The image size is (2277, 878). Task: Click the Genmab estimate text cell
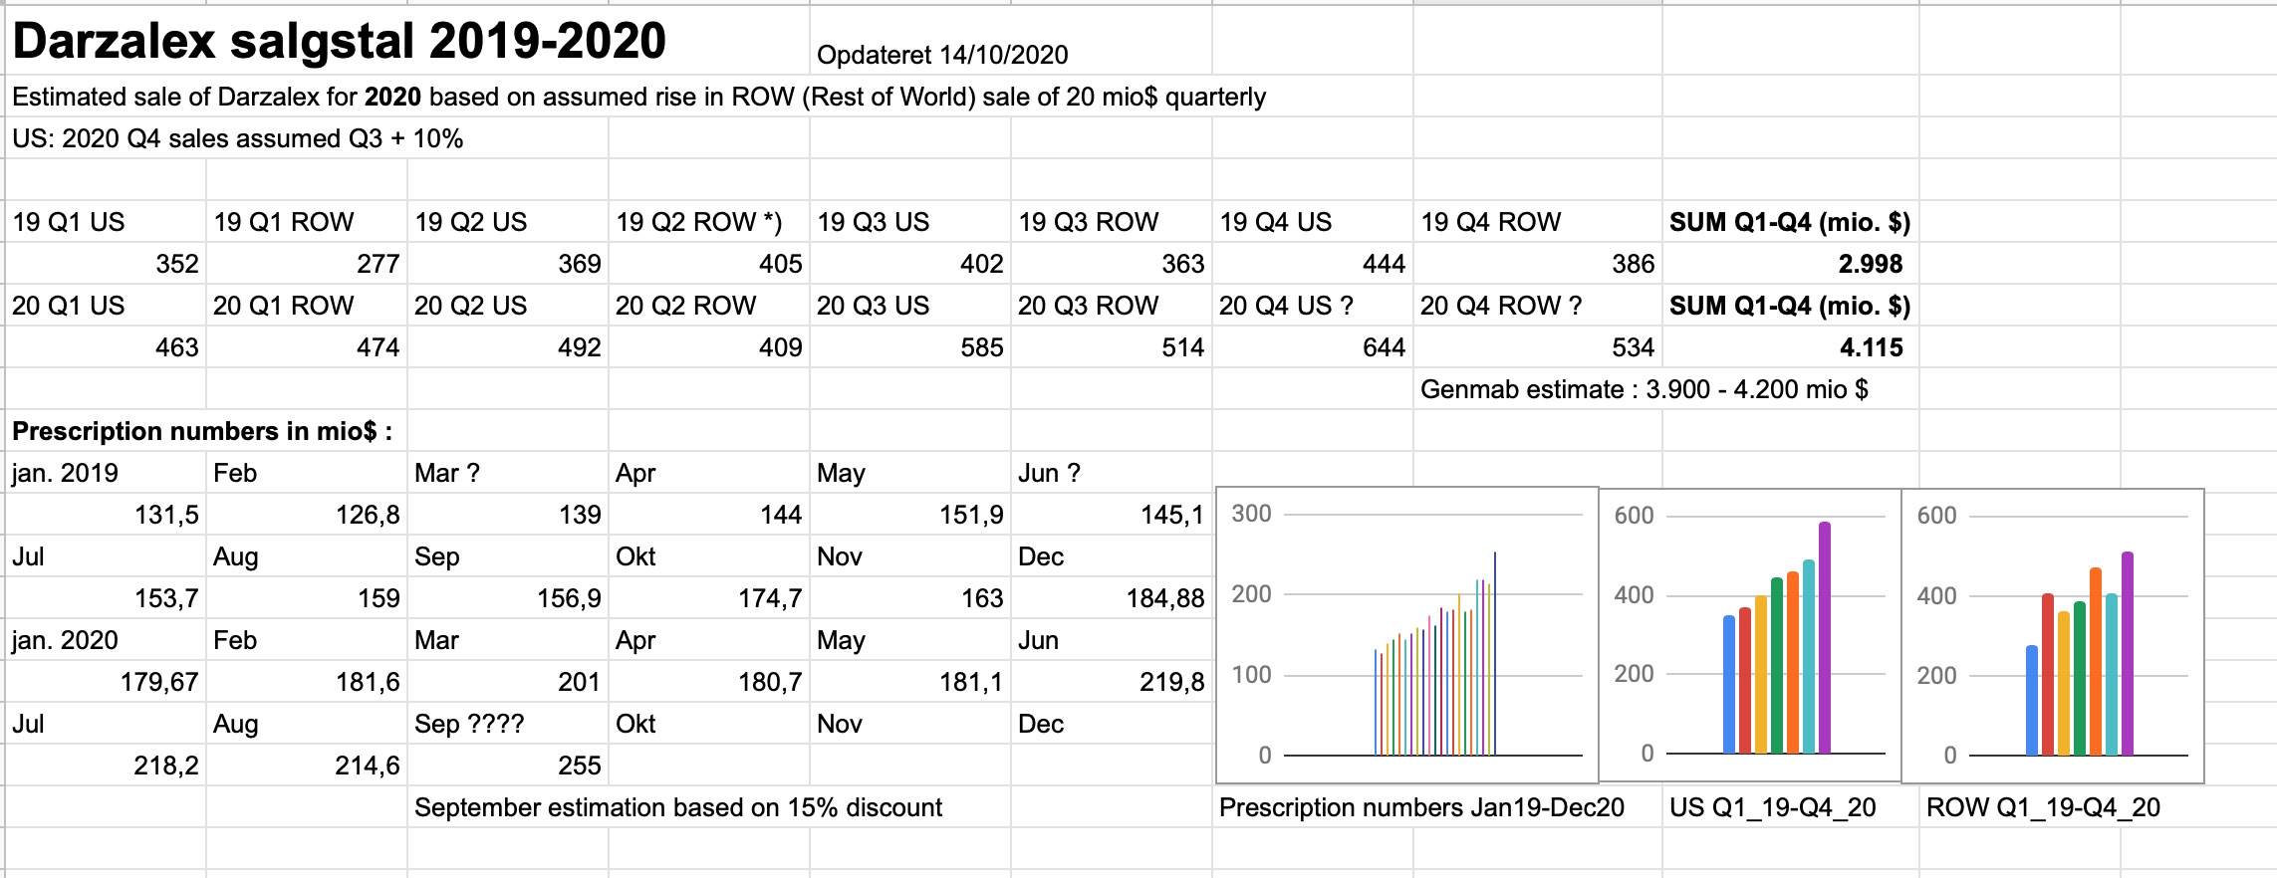(1644, 389)
